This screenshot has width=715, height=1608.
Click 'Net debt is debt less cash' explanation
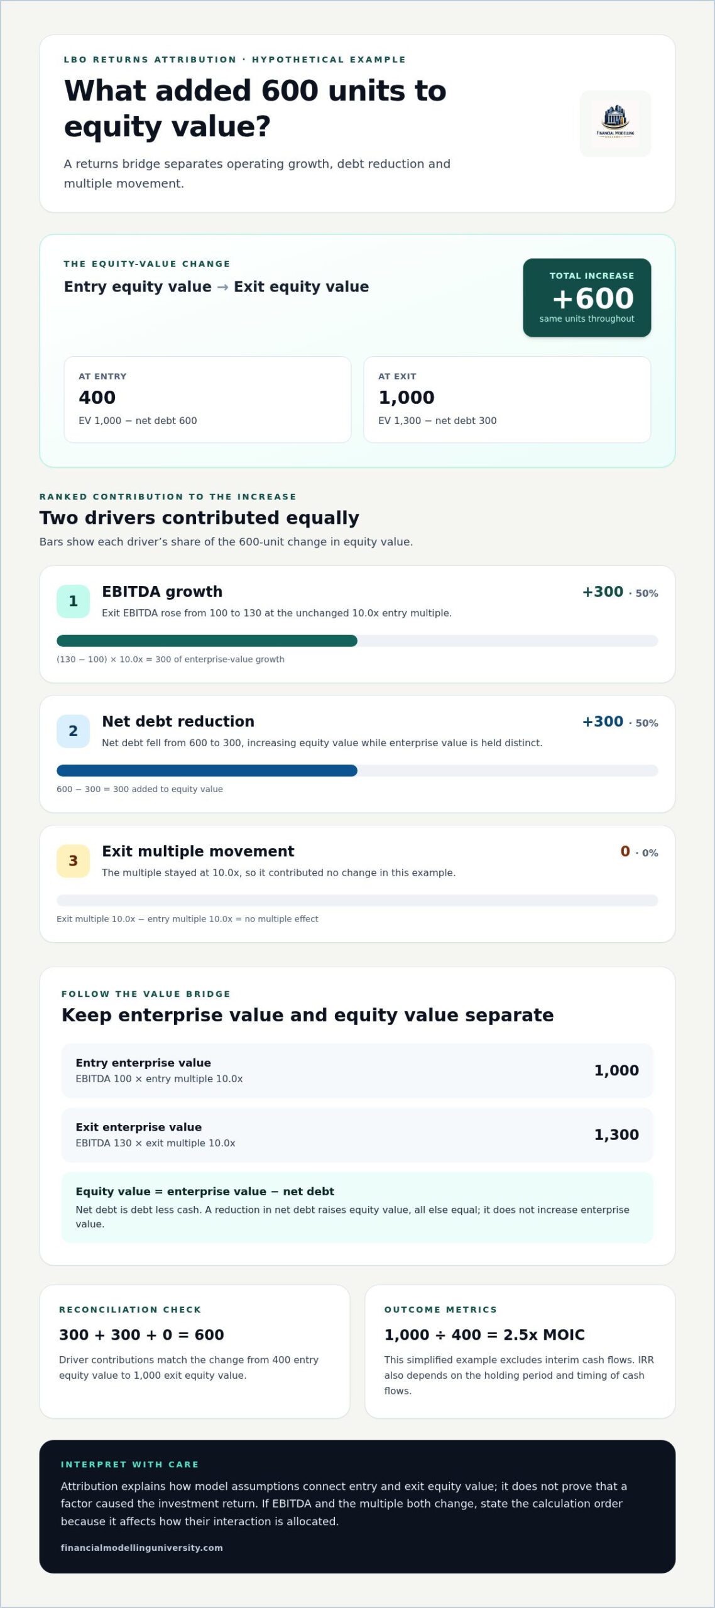click(352, 1217)
